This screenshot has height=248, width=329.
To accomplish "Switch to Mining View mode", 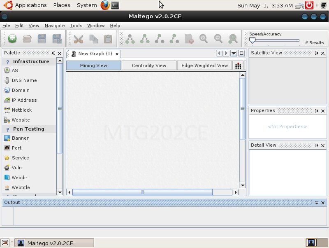I will pos(93,66).
